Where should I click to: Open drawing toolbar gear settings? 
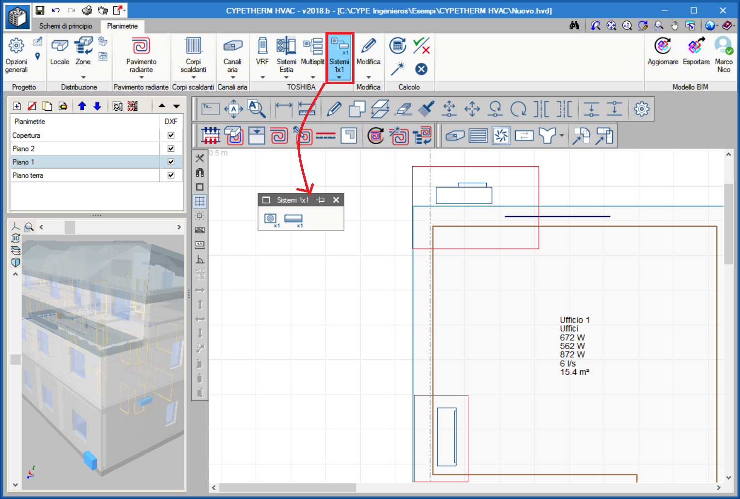coord(642,109)
